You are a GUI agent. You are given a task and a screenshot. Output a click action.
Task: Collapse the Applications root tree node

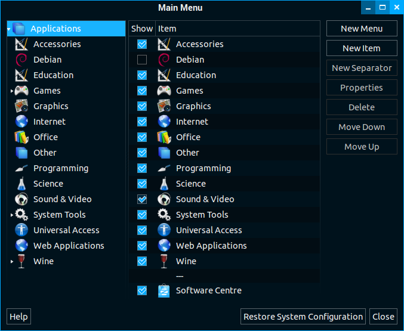pyautogui.click(x=10, y=29)
